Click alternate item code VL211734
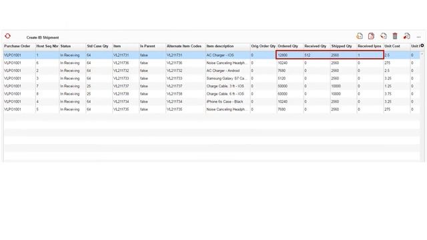 tap(174, 102)
